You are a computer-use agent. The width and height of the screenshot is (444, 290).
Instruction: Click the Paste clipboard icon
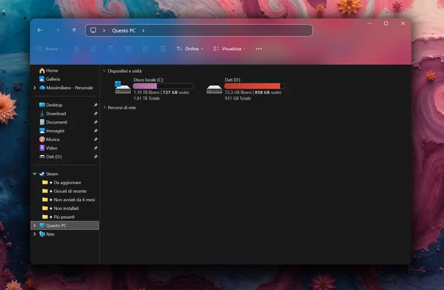111,48
